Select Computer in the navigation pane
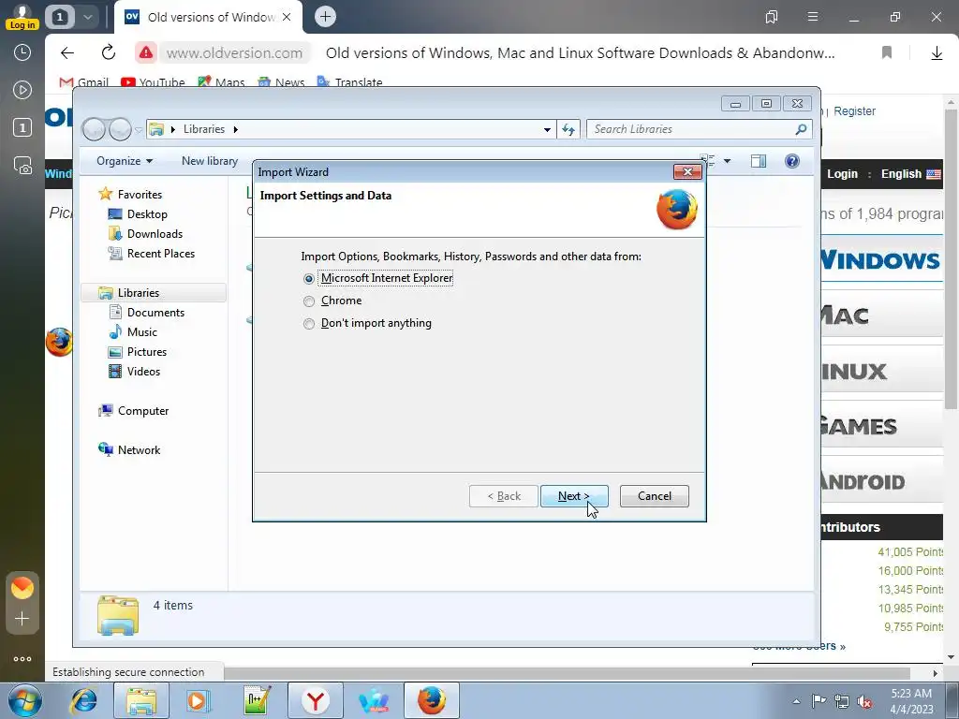The height and width of the screenshot is (719, 959). [142, 411]
